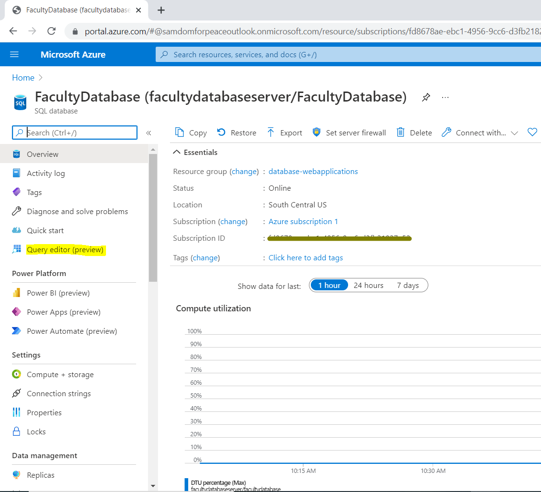Click the left menu scroll up arrow

click(153, 150)
